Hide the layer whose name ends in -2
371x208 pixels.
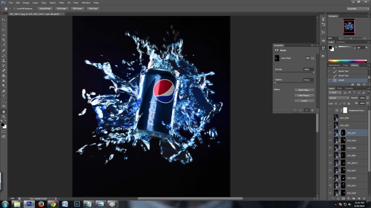tap(330, 163)
